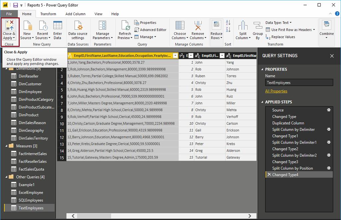Viewport: 341px width, 220px height.
Task: Delete the Changed Type4 step
Action: click(269, 174)
